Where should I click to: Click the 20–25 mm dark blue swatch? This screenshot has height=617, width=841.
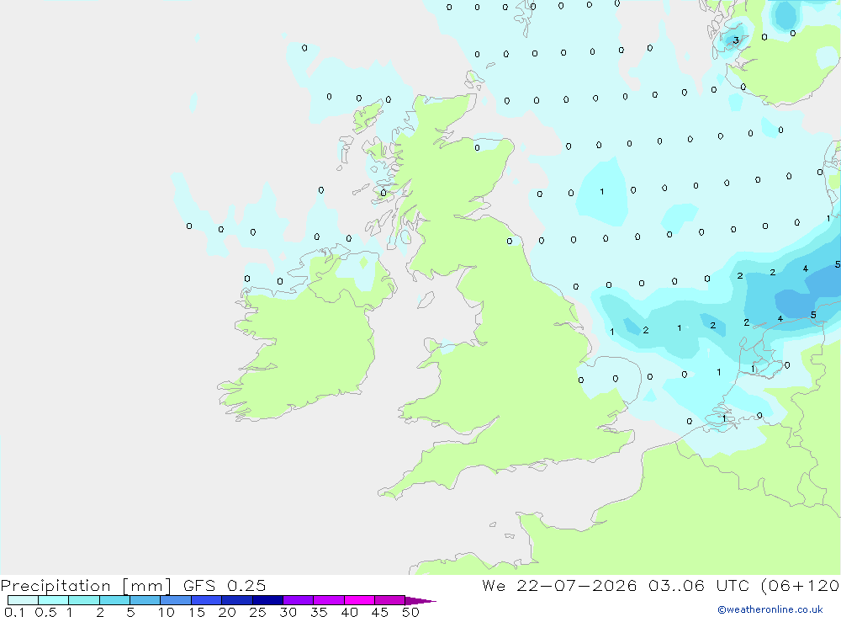pyautogui.click(x=236, y=600)
